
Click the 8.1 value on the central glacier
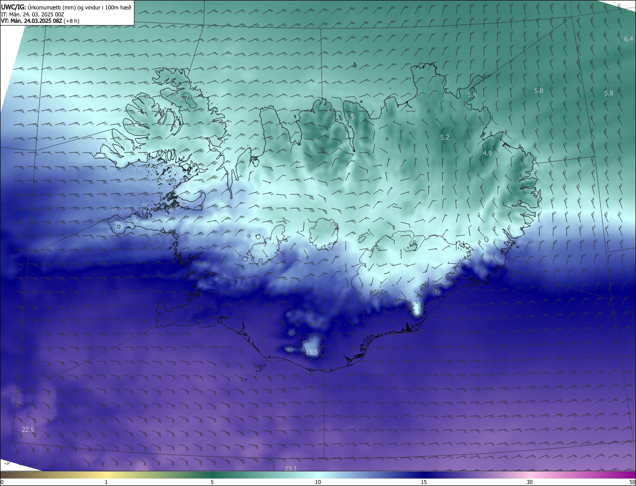click(x=330, y=225)
